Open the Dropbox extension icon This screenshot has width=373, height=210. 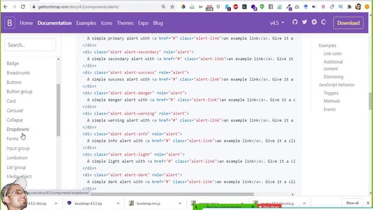click(218, 7)
